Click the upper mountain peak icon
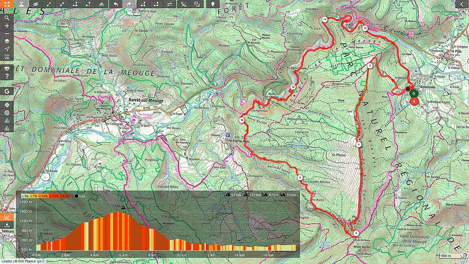469x264 pixels. [x=7, y=120]
